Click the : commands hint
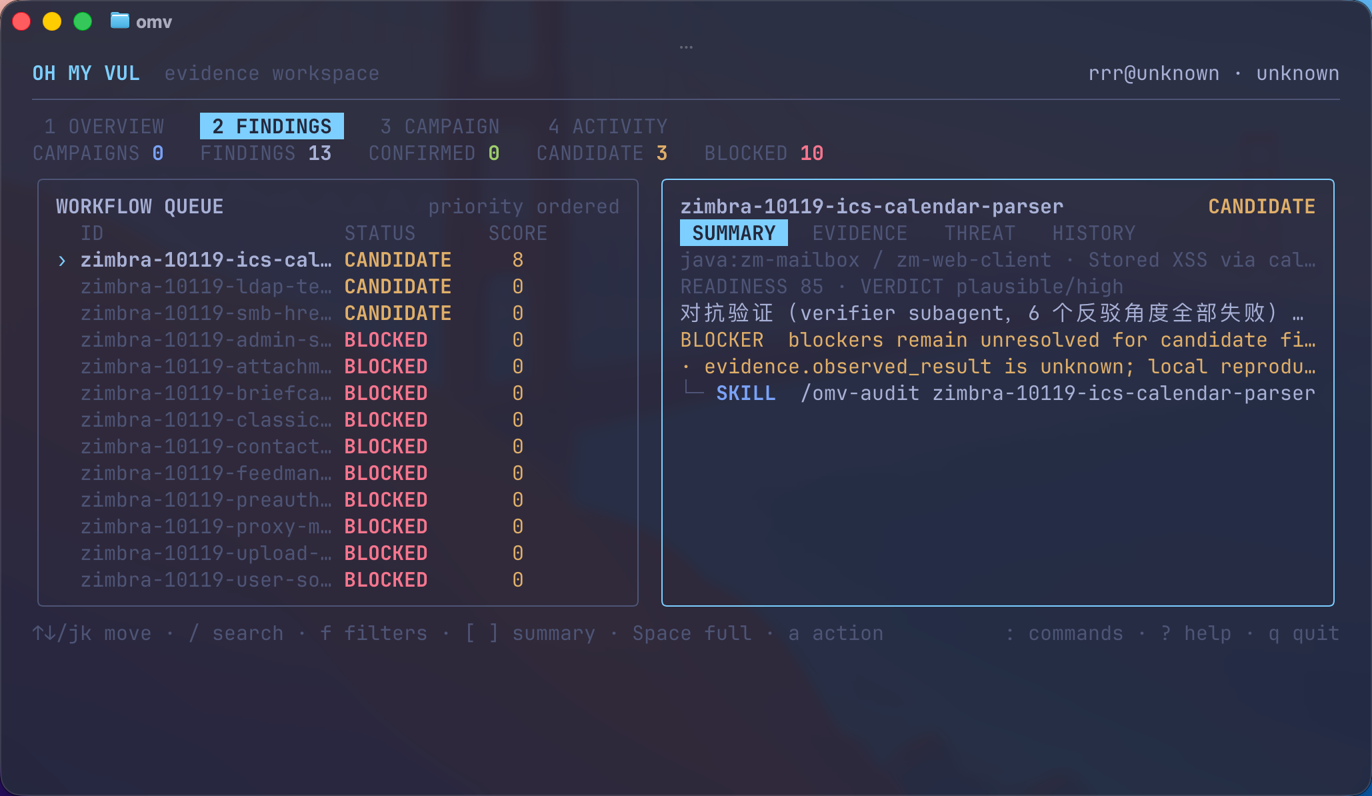The height and width of the screenshot is (796, 1372). (x=1064, y=633)
